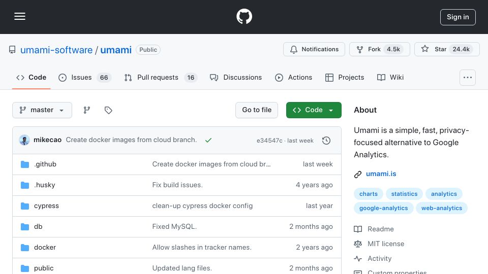Open the Wiki tab
This screenshot has width=488, height=274.
[390, 77]
